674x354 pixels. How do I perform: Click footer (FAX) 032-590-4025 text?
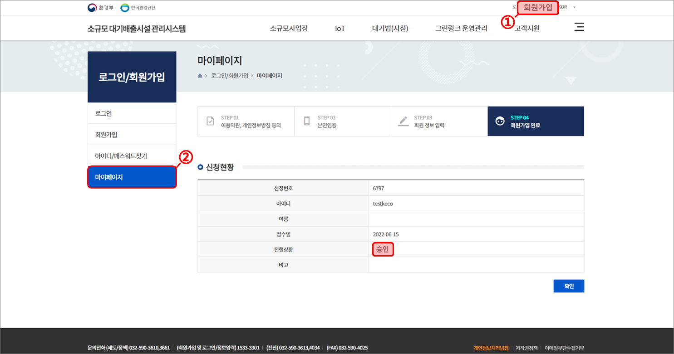click(x=347, y=348)
